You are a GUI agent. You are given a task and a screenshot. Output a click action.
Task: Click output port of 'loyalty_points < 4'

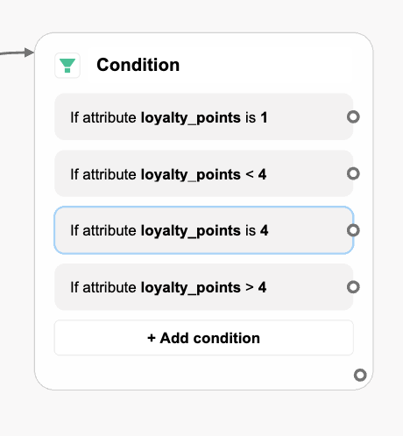click(x=353, y=173)
